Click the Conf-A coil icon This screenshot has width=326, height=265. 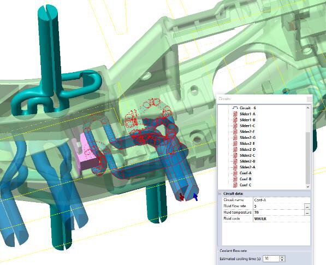click(235, 173)
